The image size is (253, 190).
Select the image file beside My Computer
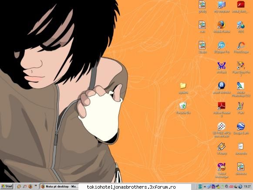pos(202,7)
